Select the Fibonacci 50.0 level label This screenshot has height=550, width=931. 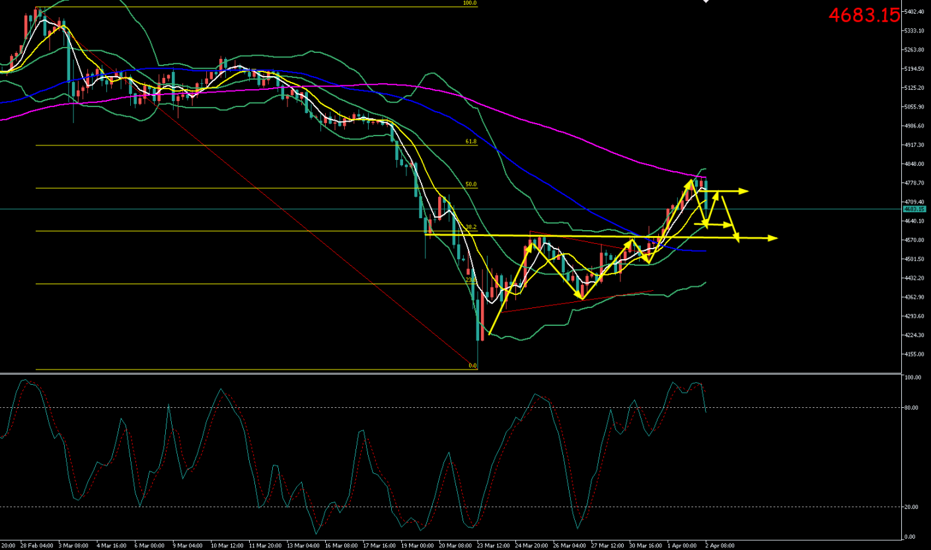(470, 184)
